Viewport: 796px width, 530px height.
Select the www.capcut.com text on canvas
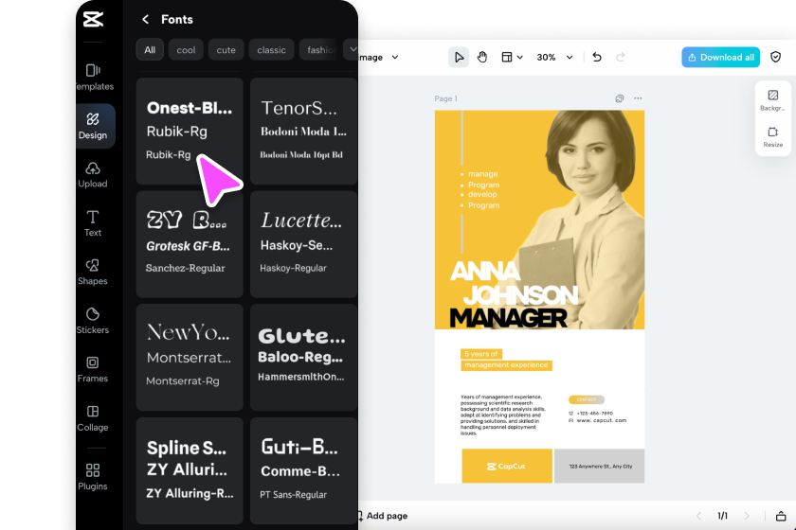tap(601, 420)
